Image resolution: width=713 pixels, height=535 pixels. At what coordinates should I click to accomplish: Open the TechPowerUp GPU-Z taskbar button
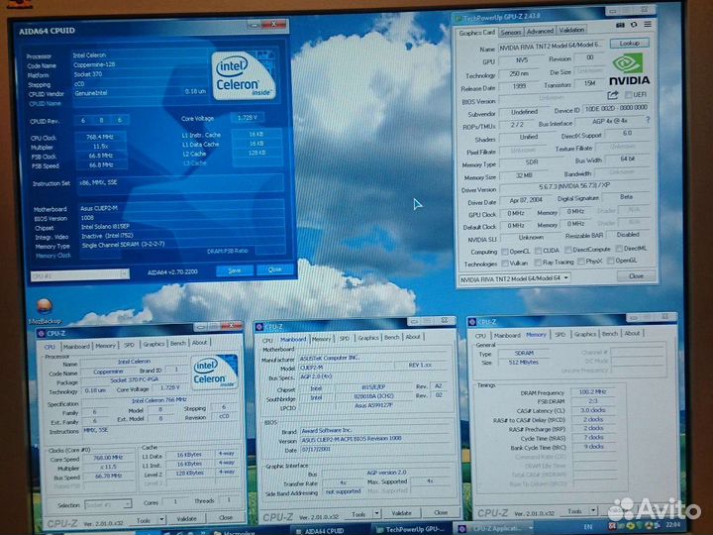(x=412, y=529)
